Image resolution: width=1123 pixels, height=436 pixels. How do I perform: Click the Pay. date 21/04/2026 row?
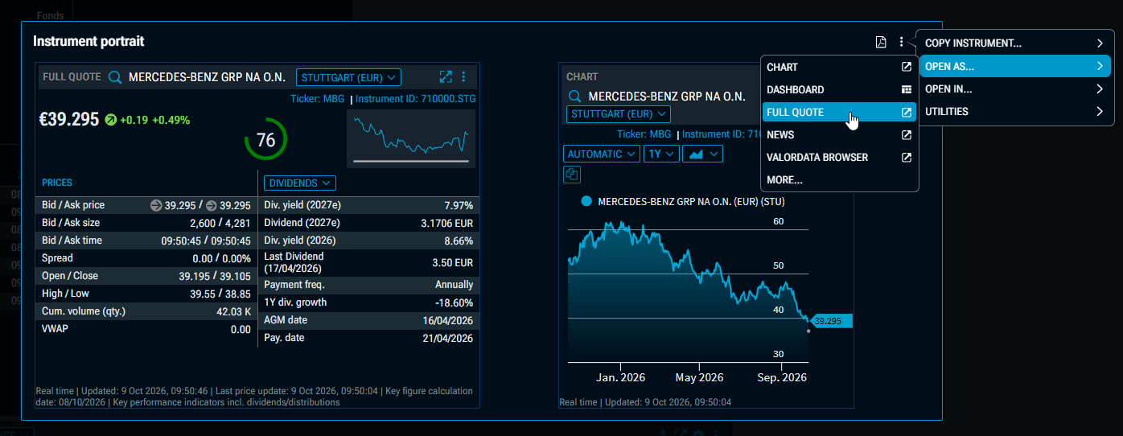pyautogui.click(x=368, y=338)
